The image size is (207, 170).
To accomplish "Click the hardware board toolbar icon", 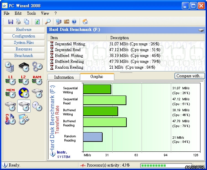I will click(66, 22).
